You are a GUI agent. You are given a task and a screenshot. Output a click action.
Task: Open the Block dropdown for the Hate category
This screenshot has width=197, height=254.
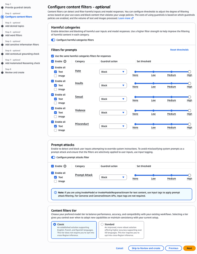tap(113, 72)
